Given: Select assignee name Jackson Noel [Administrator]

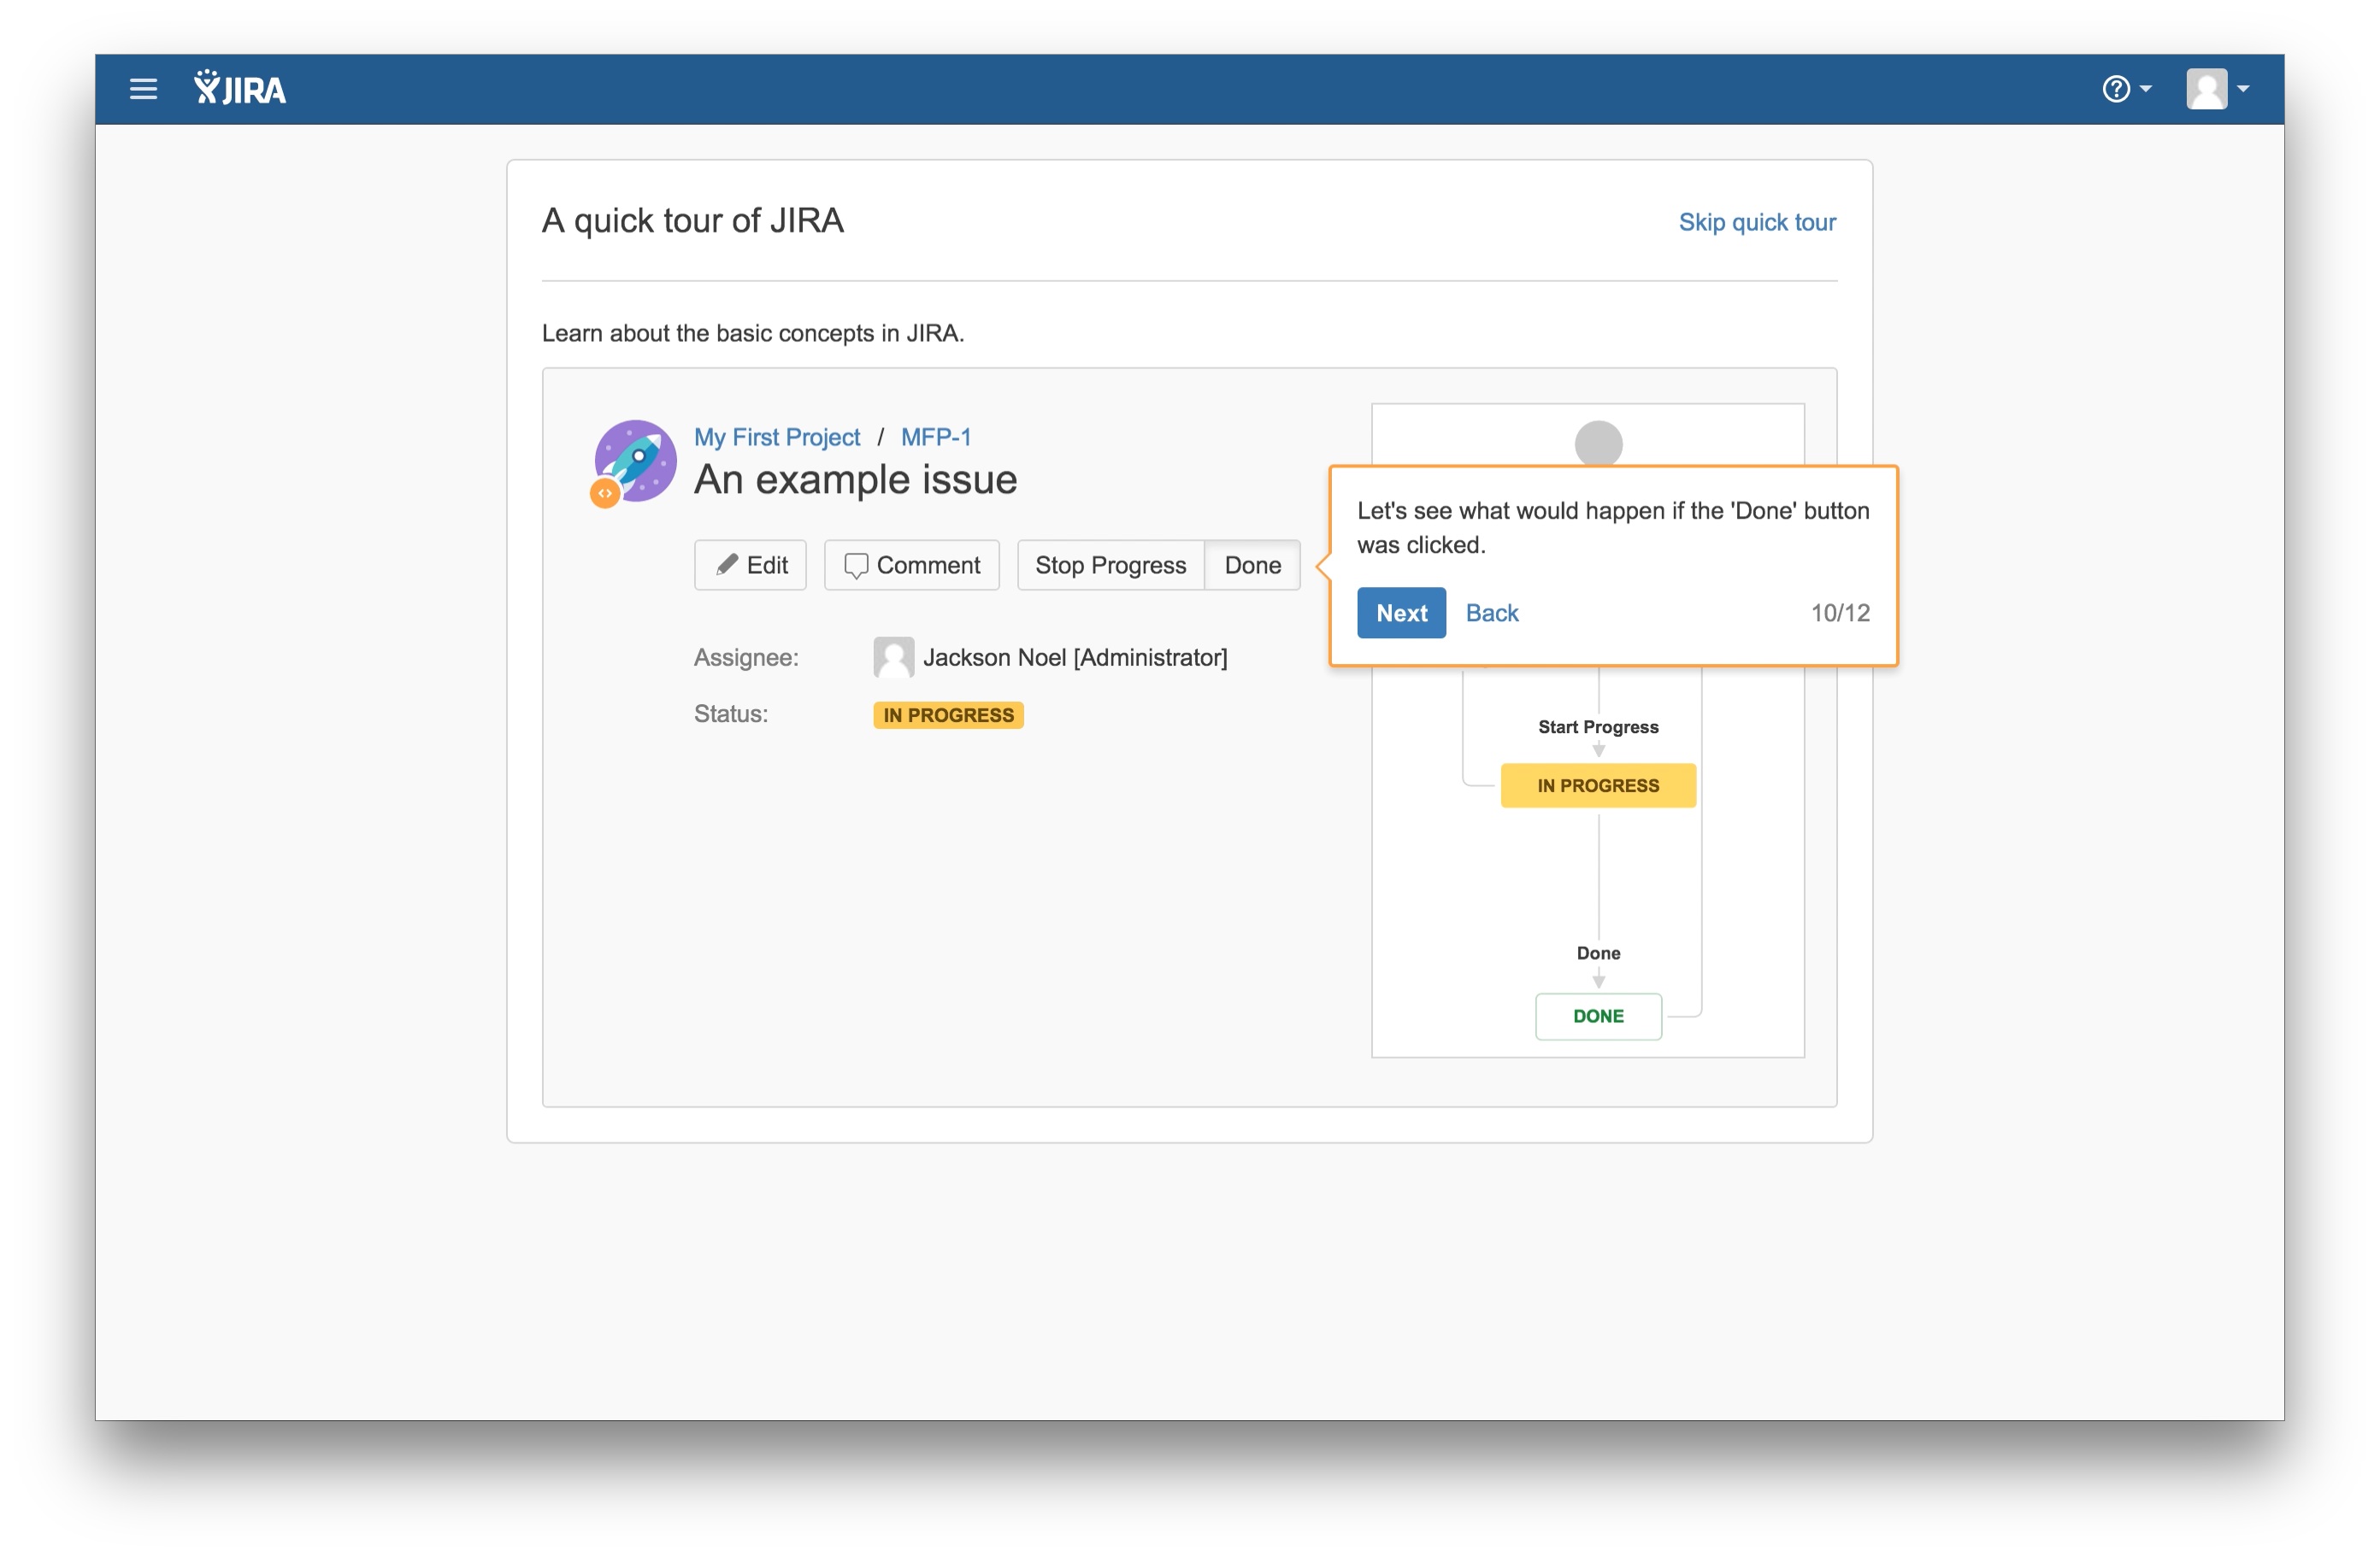Looking at the screenshot, I should [1074, 657].
